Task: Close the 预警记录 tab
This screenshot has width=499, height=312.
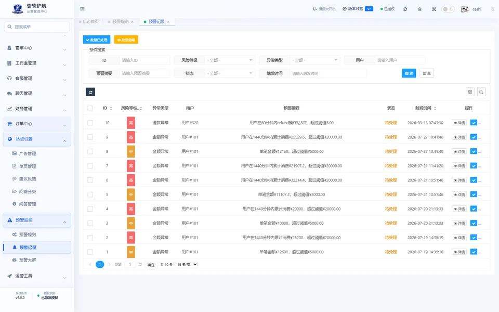Action: pos(168,22)
